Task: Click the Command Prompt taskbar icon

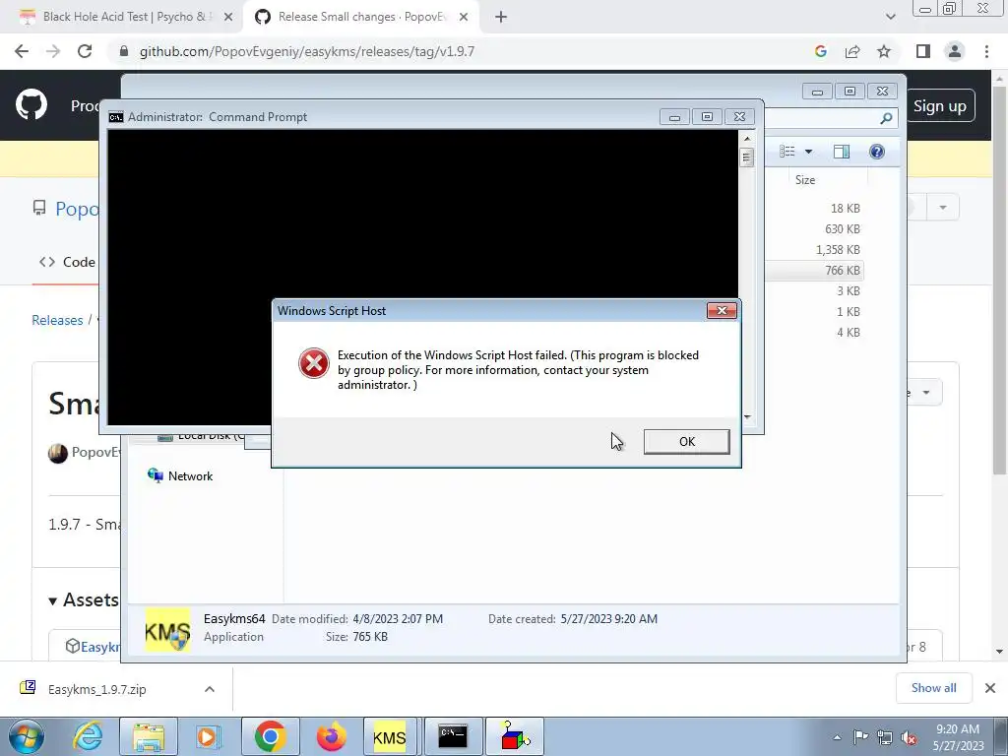Action: (x=453, y=736)
